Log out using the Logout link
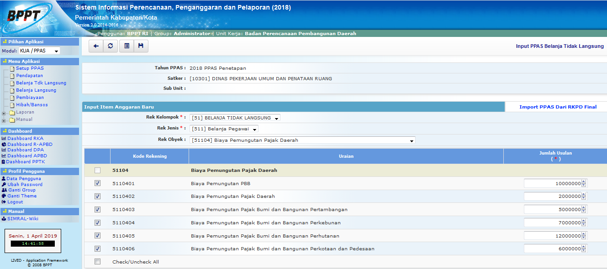This screenshot has width=607, height=269. pyautogui.click(x=15, y=202)
